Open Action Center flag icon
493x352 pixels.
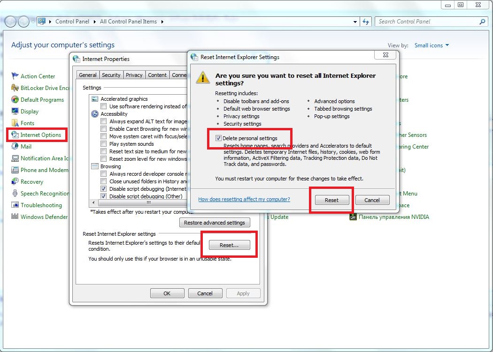coord(15,76)
